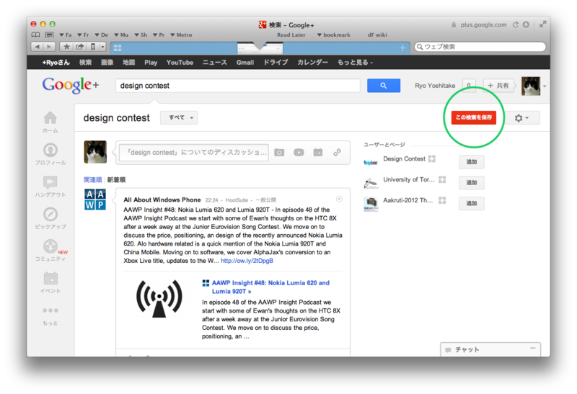Open the Explore compass icon in the sidebar
Viewport: 577px width, 394px height.
pos(50,214)
